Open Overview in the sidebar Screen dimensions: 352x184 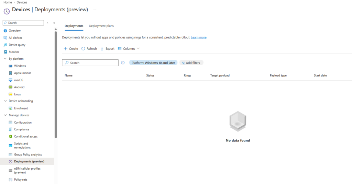(14, 31)
